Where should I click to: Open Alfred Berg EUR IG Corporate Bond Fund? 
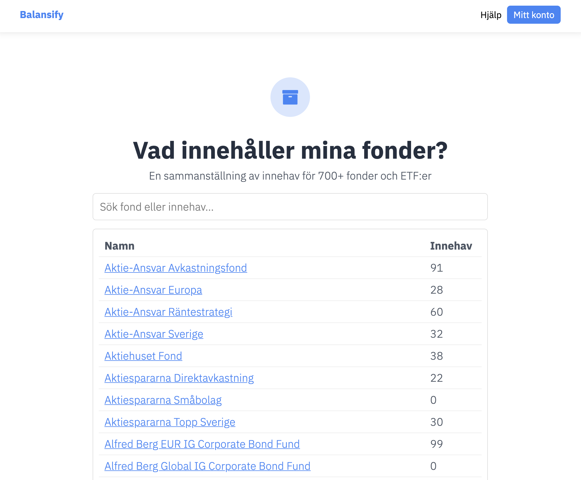tap(202, 444)
